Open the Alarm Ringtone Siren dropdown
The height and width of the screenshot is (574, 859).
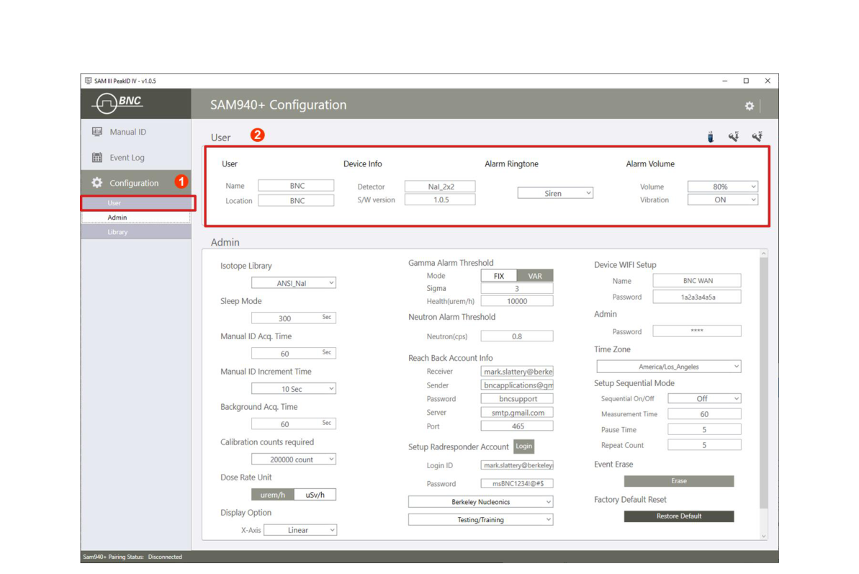coord(555,193)
